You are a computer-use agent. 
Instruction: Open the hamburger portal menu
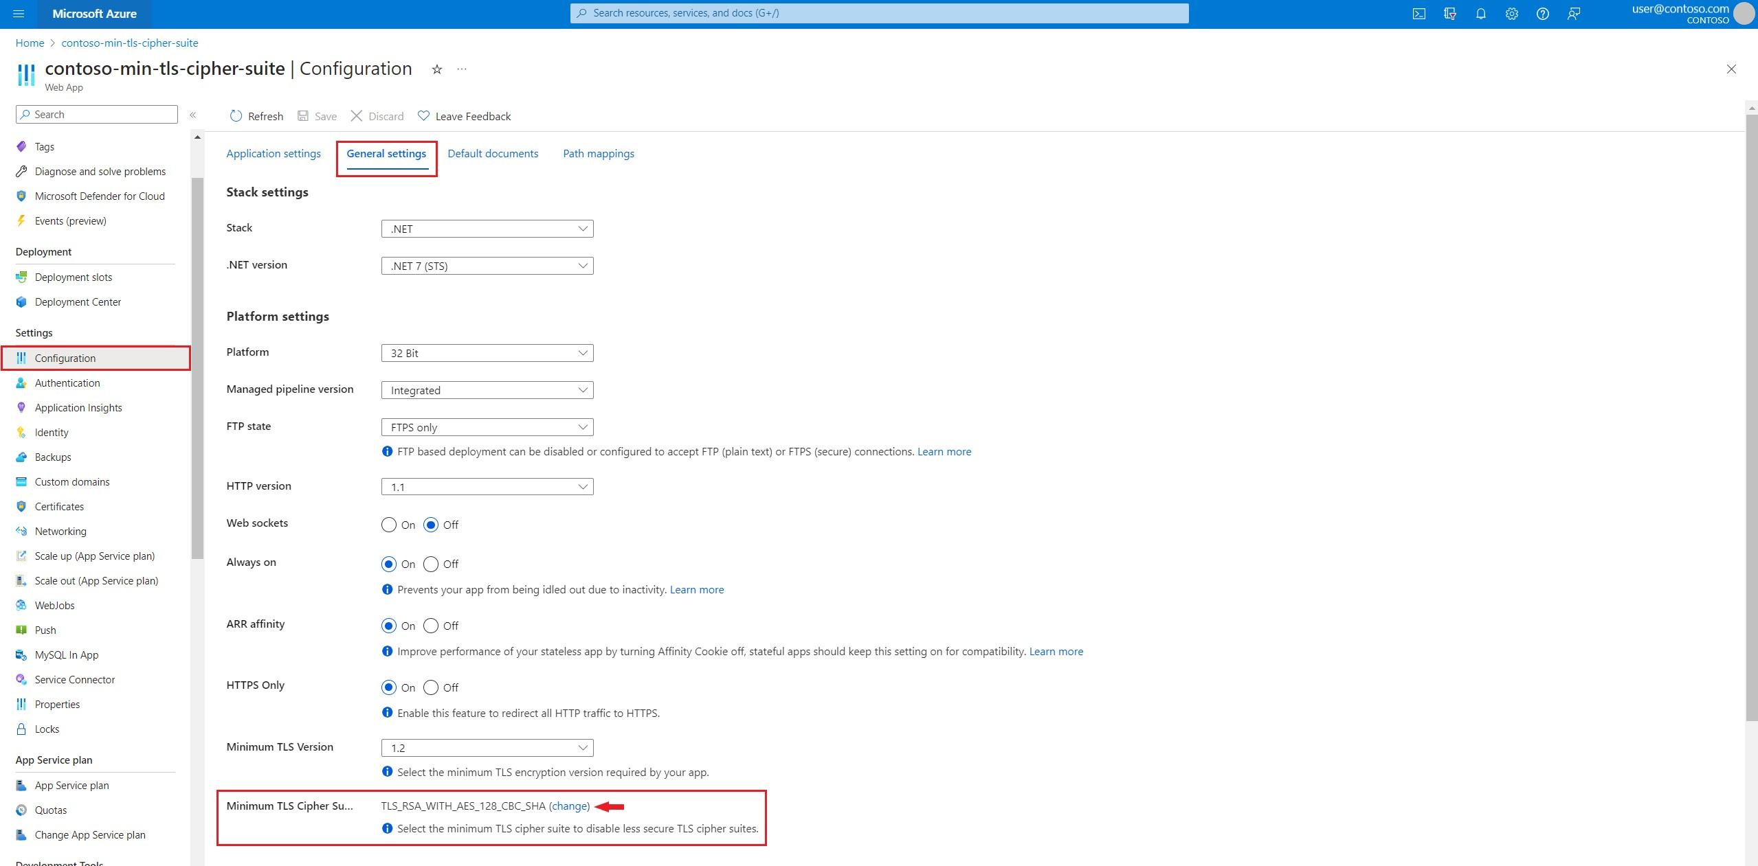[19, 14]
